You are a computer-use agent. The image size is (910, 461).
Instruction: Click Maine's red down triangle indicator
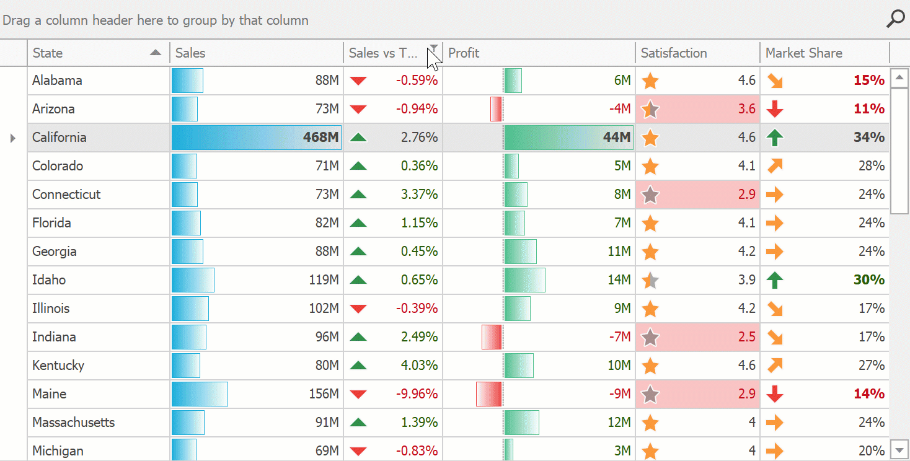(x=358, y=394)
